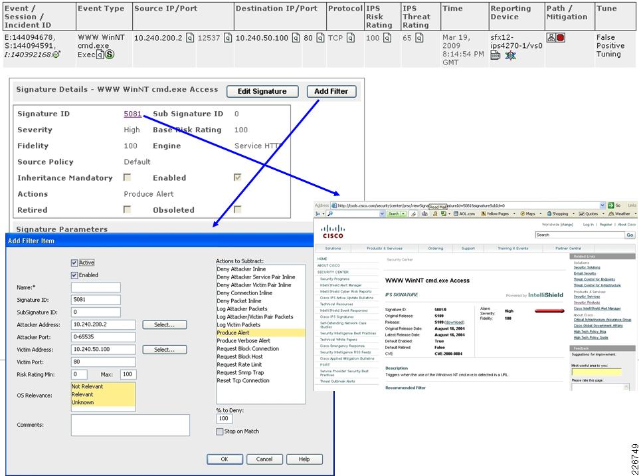Click query icon beside source IP 10.240.200.2
This screenshot has width=639, height=476.
point(190,38)
